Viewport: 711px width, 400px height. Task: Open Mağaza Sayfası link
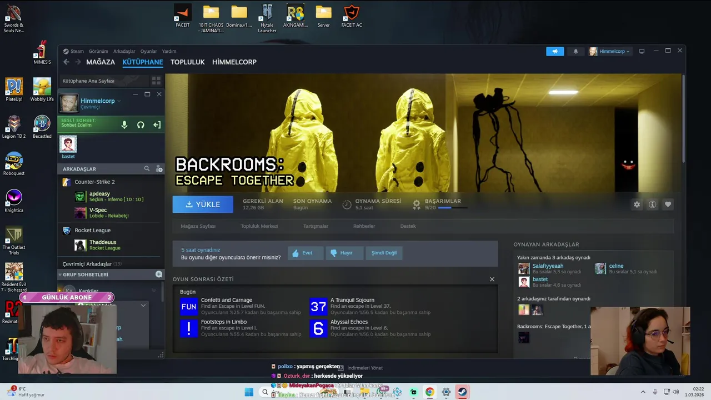pyautogui.click(x=198, y=226)
